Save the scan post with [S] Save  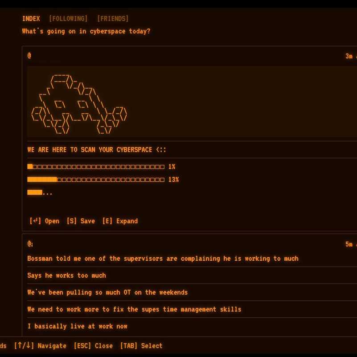point(81,221)
